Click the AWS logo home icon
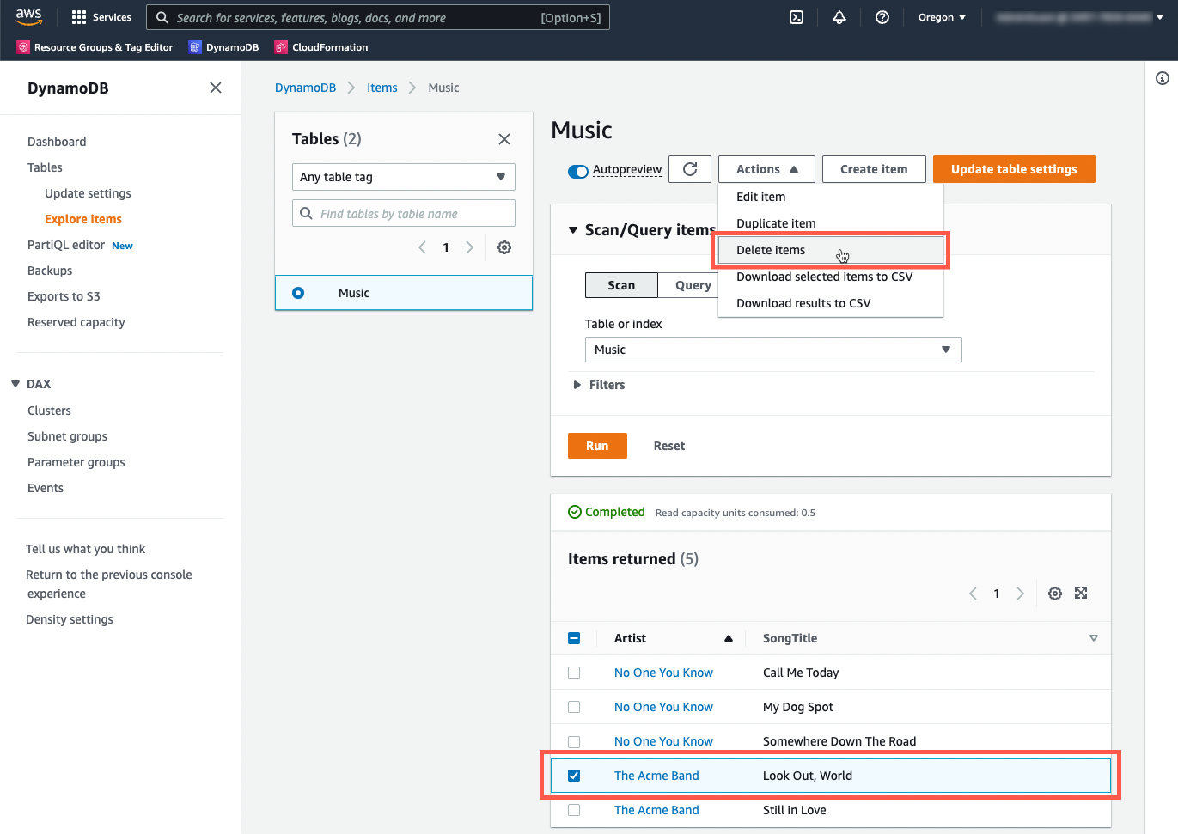1178x834 pixels. (28, 17)
